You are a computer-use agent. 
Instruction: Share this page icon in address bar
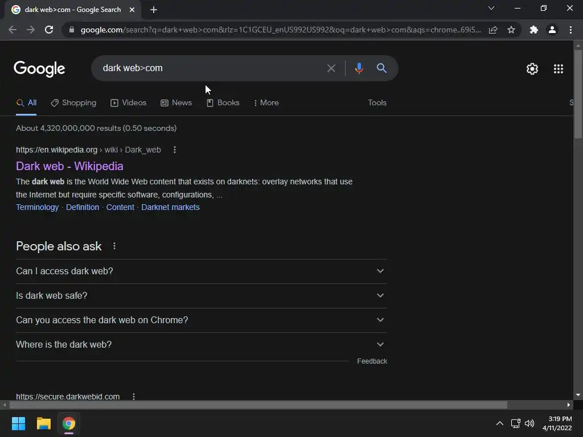pyautogui.click(x=493, y=30)
